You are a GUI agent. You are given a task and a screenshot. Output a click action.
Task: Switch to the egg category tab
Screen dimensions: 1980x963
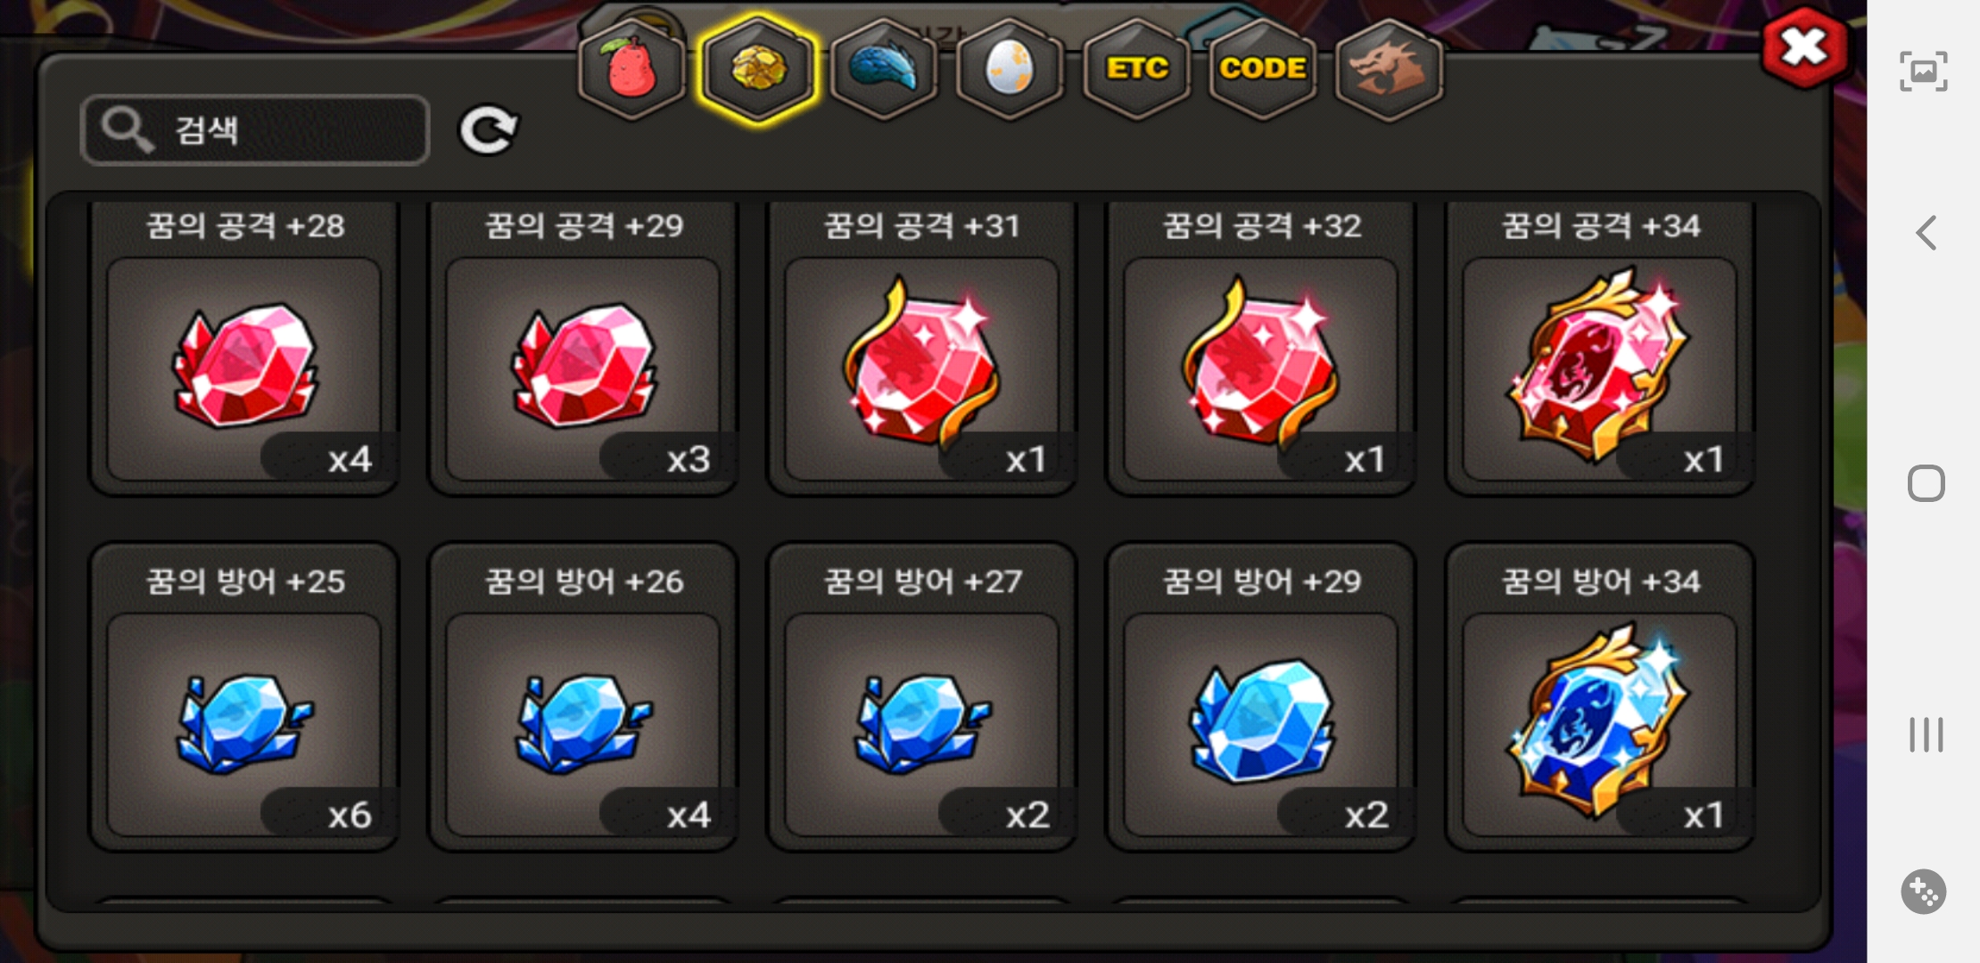point(1011,70)
